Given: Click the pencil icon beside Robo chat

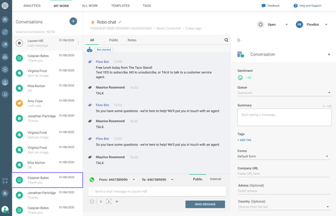Looking at the screenshot, I should point(120,22).
